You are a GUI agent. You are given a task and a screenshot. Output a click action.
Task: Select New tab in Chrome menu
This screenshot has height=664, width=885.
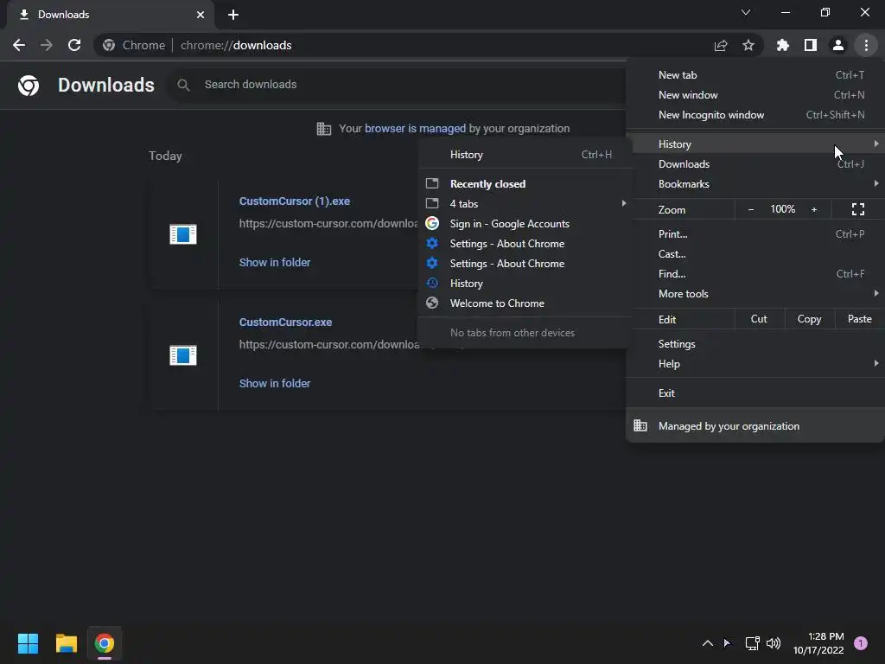point(755,74)
